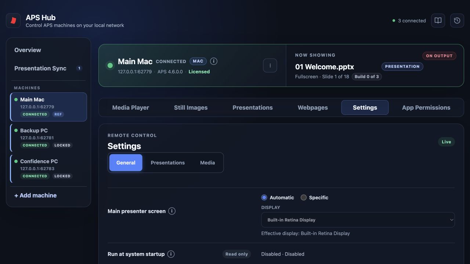
Task: Click the red APS Hub logo icon
Action: 13,21
